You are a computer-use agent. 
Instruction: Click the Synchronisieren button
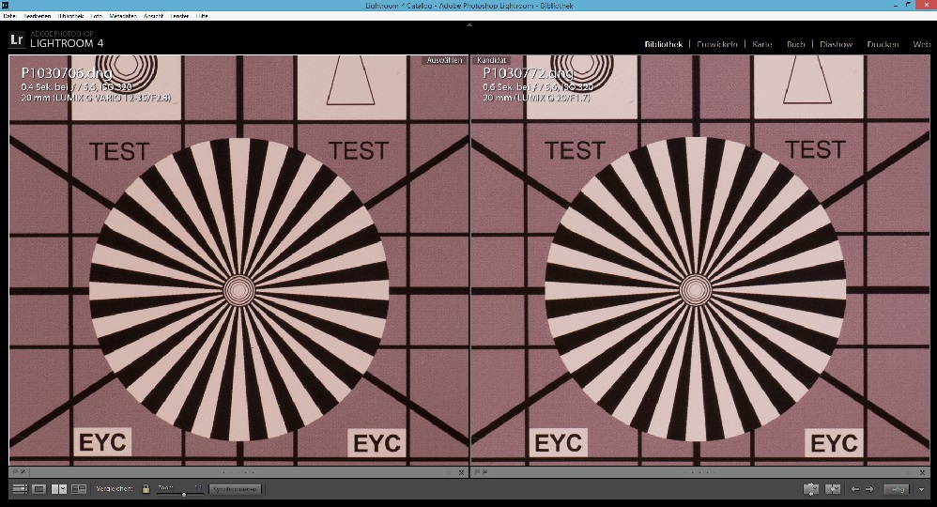(x=235, y=489)
